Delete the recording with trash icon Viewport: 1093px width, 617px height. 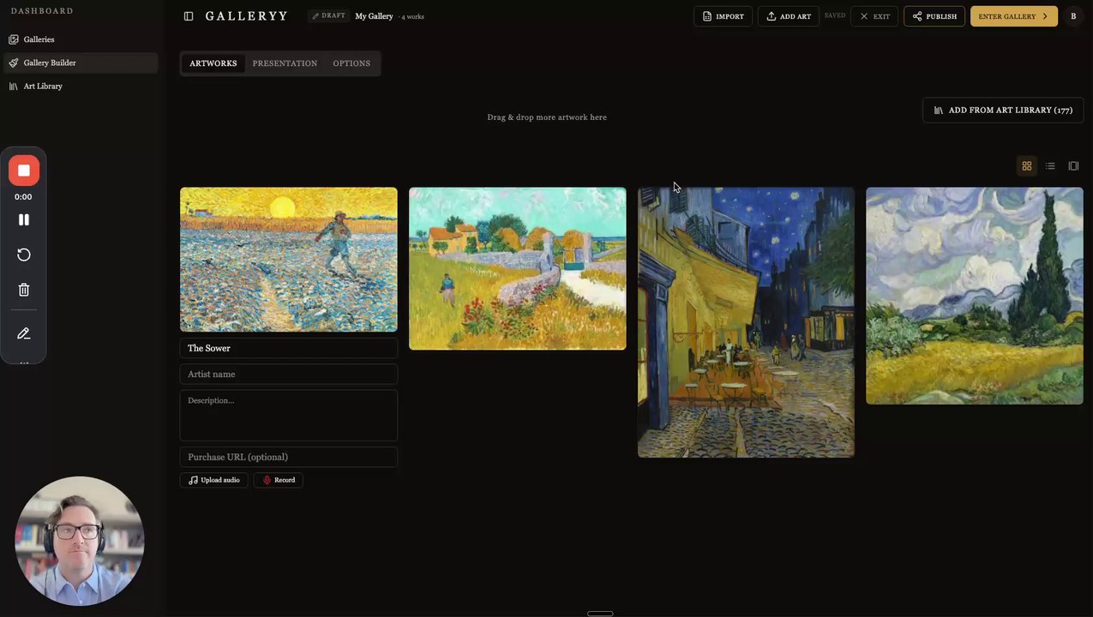click(24, 290)
